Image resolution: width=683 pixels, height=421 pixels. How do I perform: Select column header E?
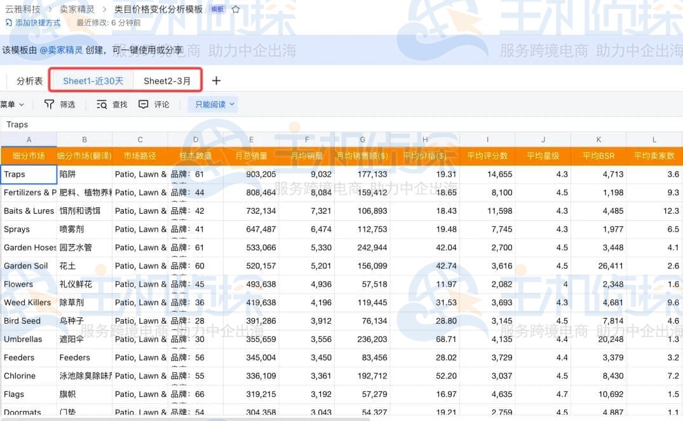252,140
